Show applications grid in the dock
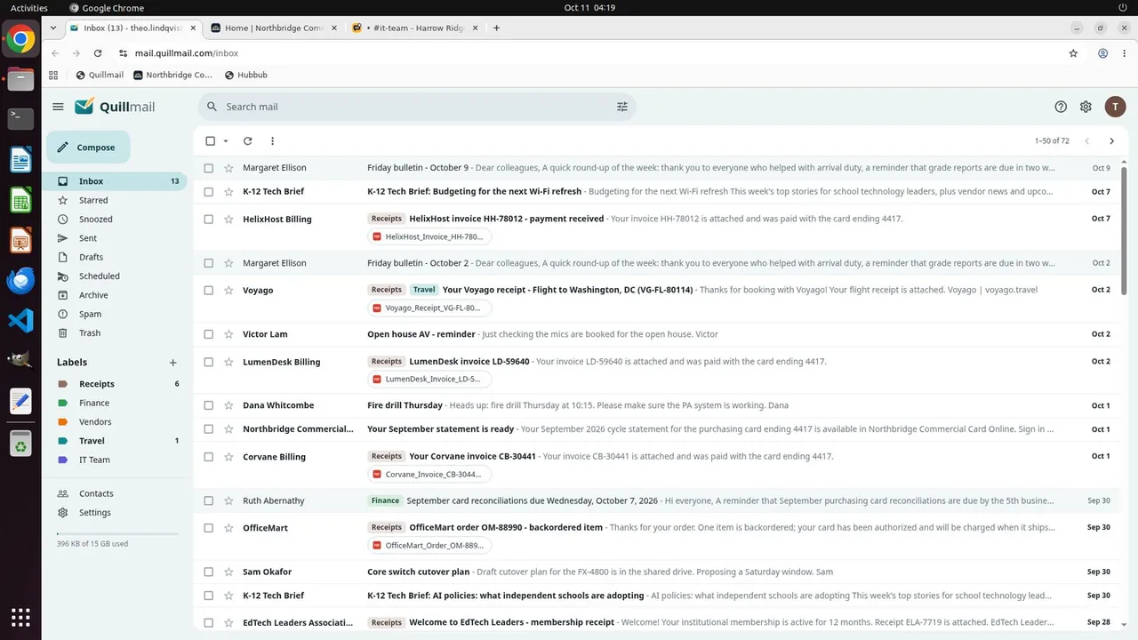This screenshot has height=640, width=1138. 20,617
